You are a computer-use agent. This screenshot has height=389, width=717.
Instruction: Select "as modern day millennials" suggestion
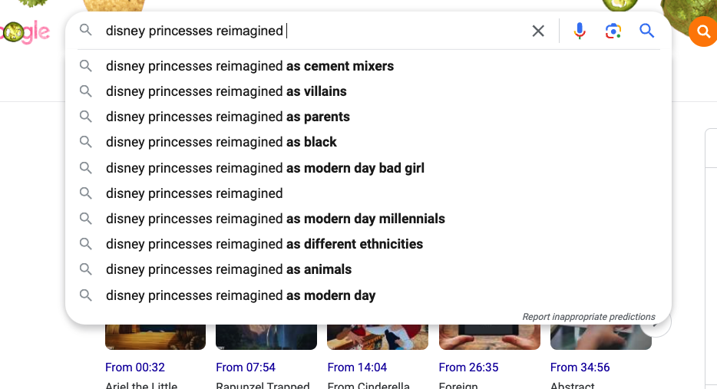pos(276,219)
